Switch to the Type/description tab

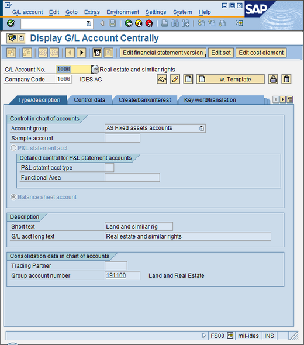pyautogui.click(x=39, y=100)
